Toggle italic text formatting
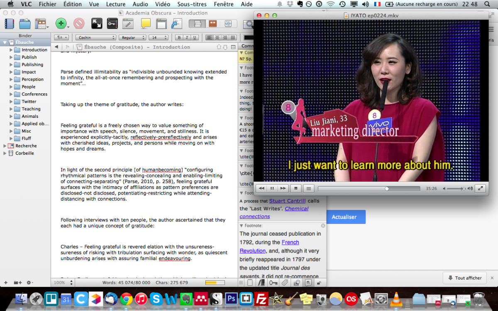 pos(187,37)
